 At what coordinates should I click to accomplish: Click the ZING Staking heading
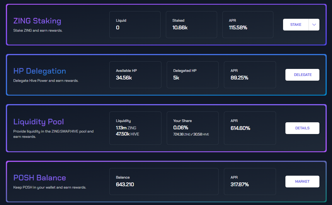[x=37, y=21]
